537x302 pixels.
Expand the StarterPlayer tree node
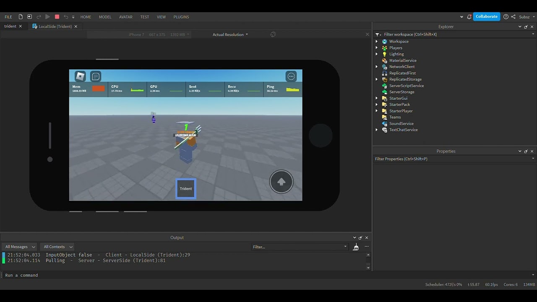pos(376,111)
